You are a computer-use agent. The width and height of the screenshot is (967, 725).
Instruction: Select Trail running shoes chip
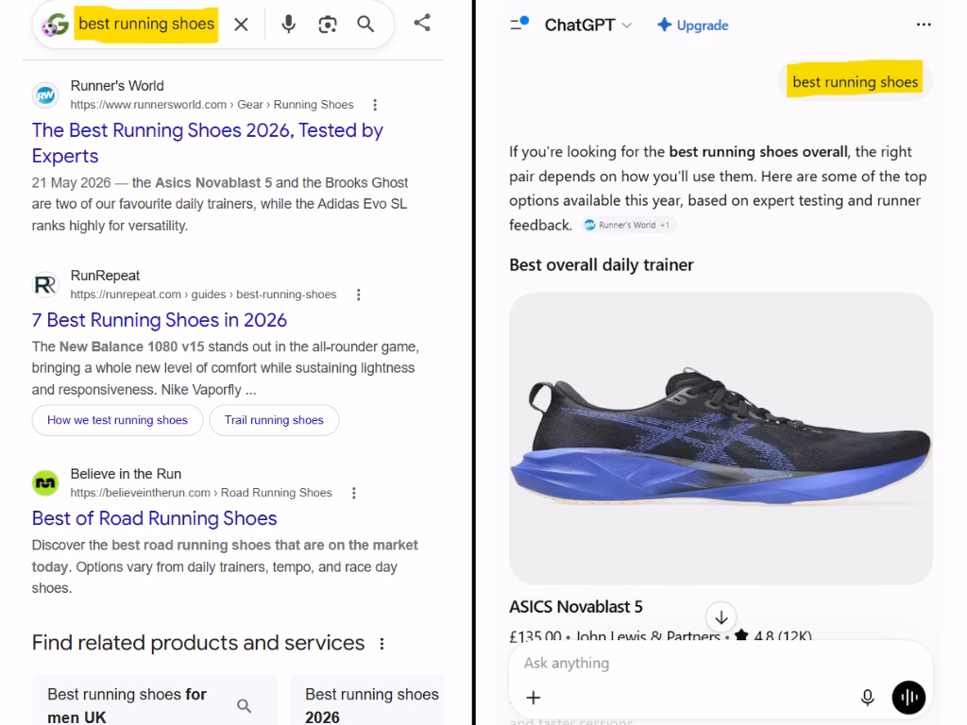click(274, 420)
